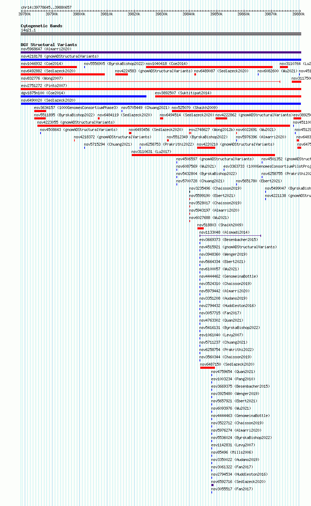Open nsv3055517 (Fan2017) label
Screen dimensions: 311x506
(x=232, y=489)
